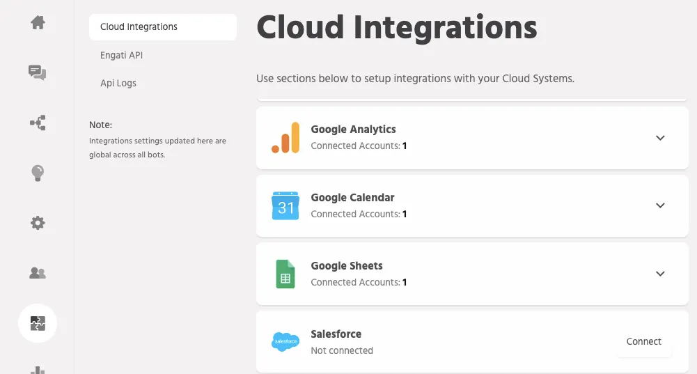Click the 'Note:' label
The height and width of the screenshot is (374, 697).
pos(100,125)
